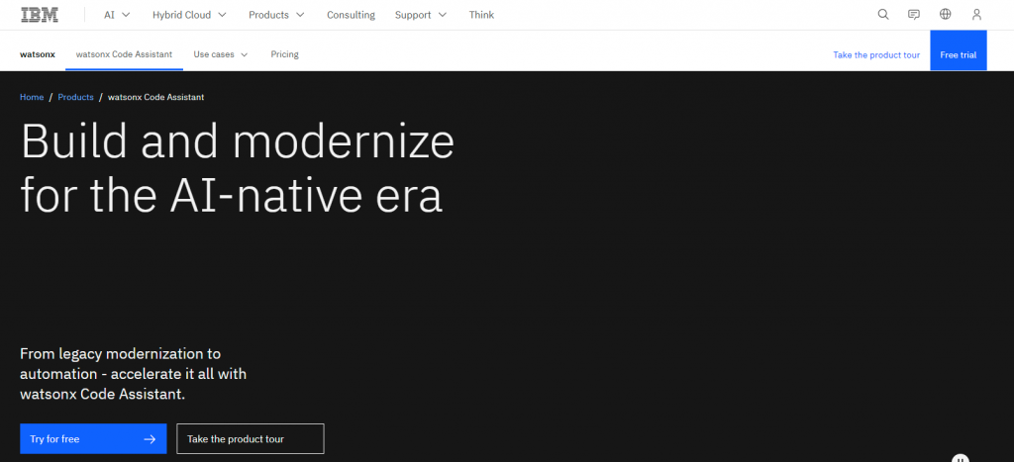This screenshot has height=462, width=1014.
Task: Click the Home breadcrumb link
Action: [x=32, y=97]
